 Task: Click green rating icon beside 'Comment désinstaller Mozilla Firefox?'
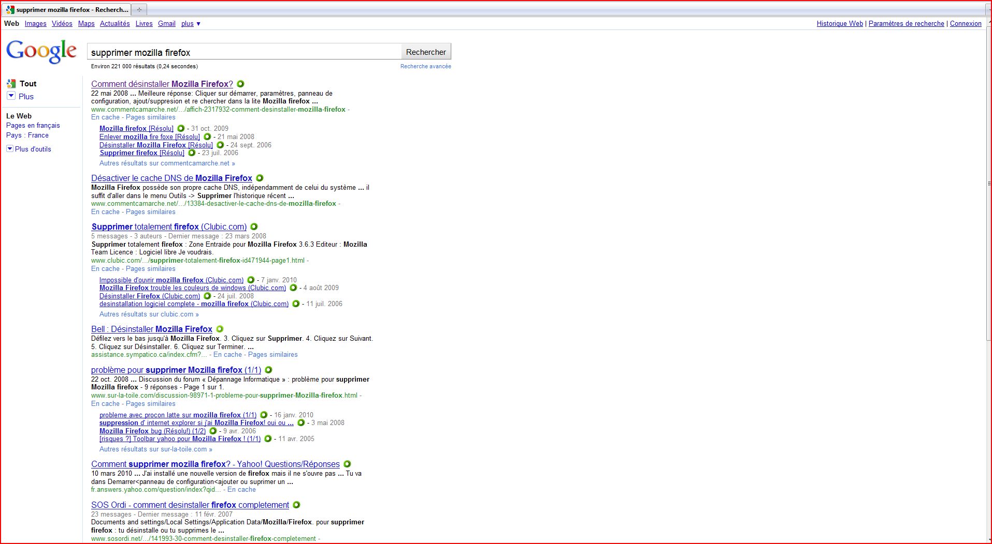point(240,84)
